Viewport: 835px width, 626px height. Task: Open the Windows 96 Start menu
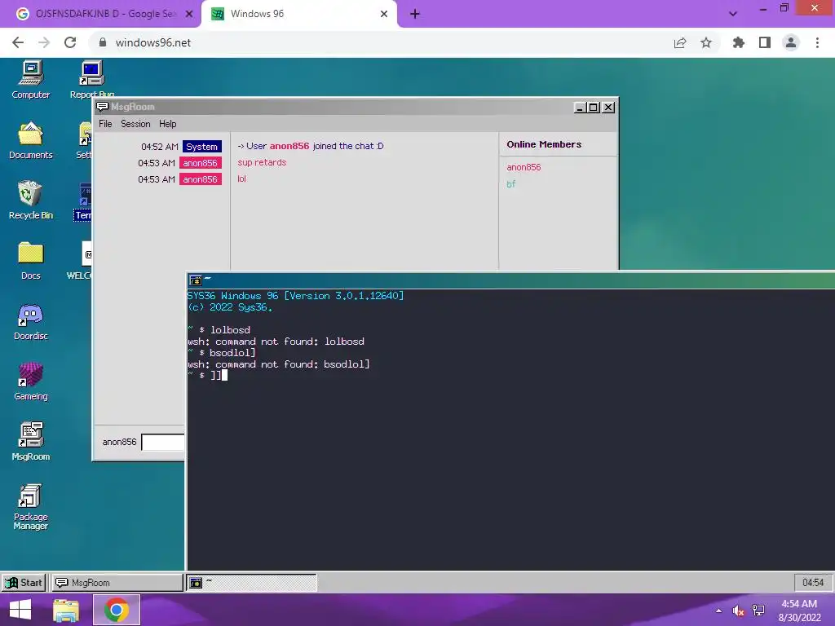tap(24, 583)
